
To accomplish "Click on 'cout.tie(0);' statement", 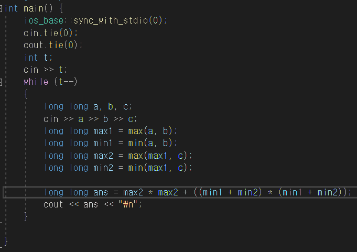I will click(x=53, y=45).
